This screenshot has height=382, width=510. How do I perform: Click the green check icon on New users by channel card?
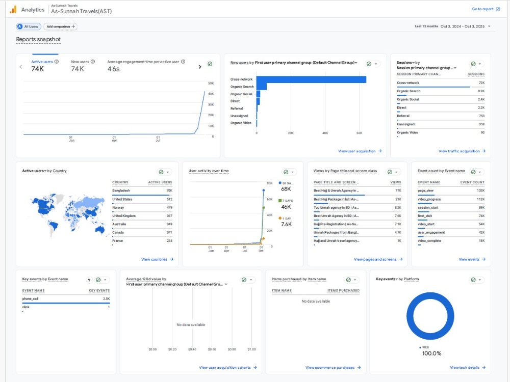369,64
